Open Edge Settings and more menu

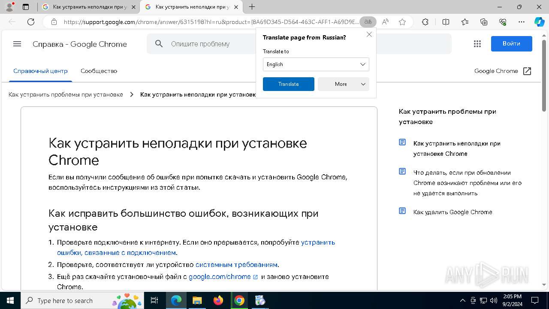522,22
